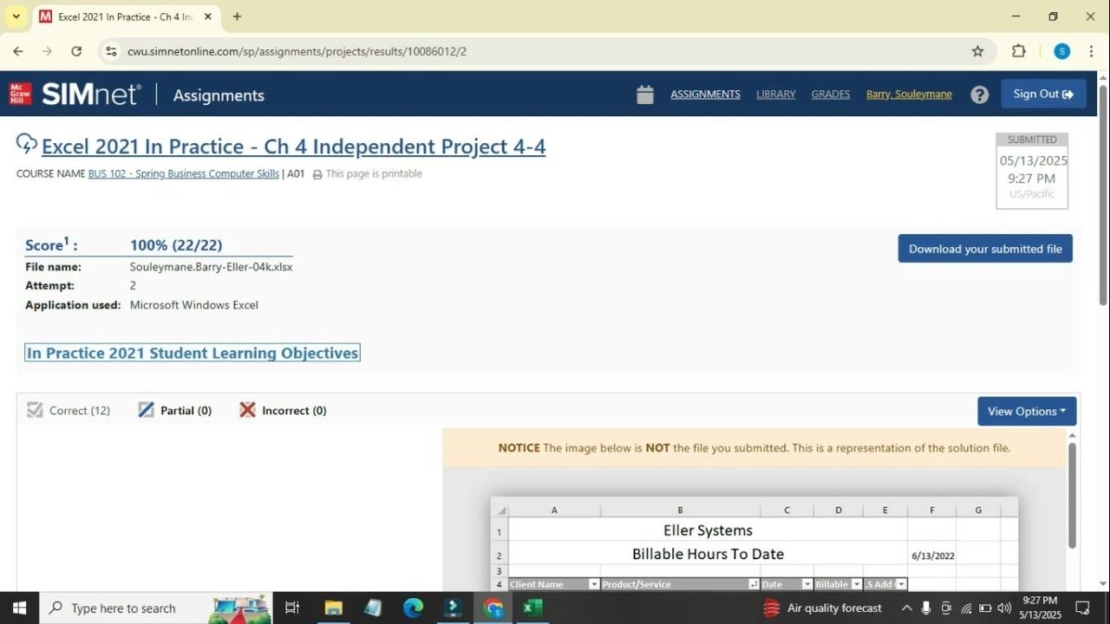Click the green Correct checkmark icon
1110x624 pixels.
click(x=35, y=410)
